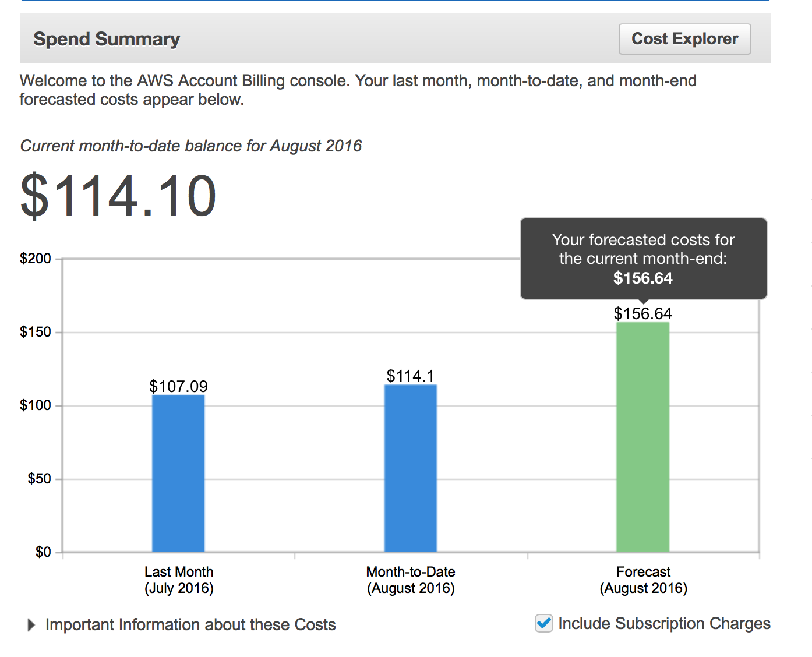Click the Month-to-Date (August 2016) axis label
The width and height of the screenshot is (812, 657).
click(411, 580)
